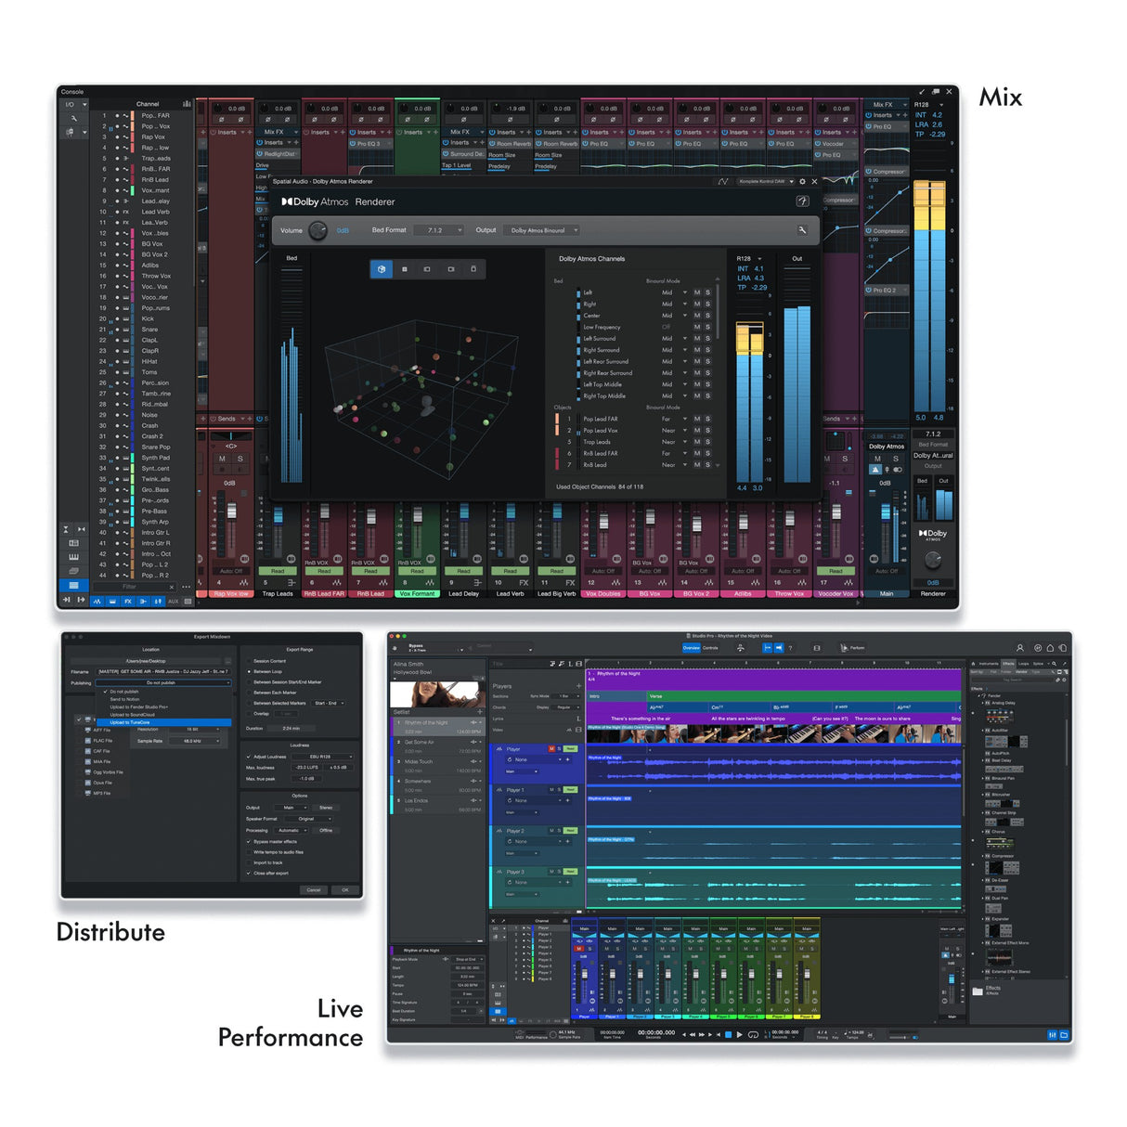Image resolution: width=1127 pixels, height=1127 pixels.
Task: Mute the Left bed channel in Dolby Atmos Channels
Action: point(697,293)
